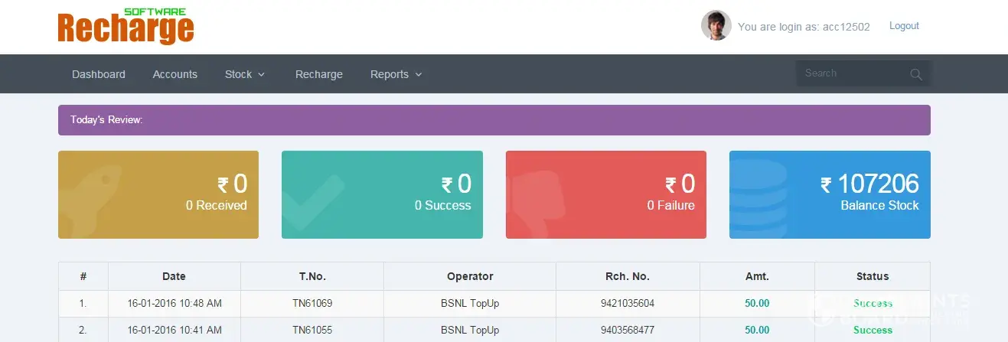Select transaction row TN61069
Image resolution: width=1008 pixels, height=342 pixels.
(312, 304)
